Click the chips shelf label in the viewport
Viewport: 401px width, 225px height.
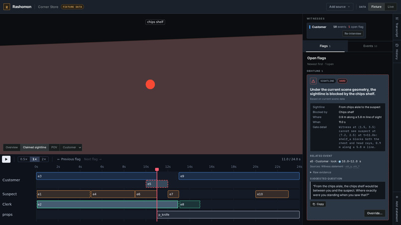point(155,22)
